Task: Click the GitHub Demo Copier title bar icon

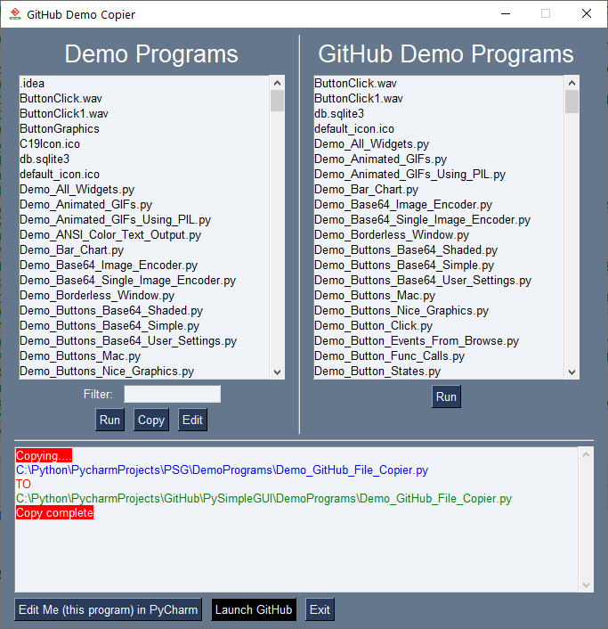Action: point(15,14)
